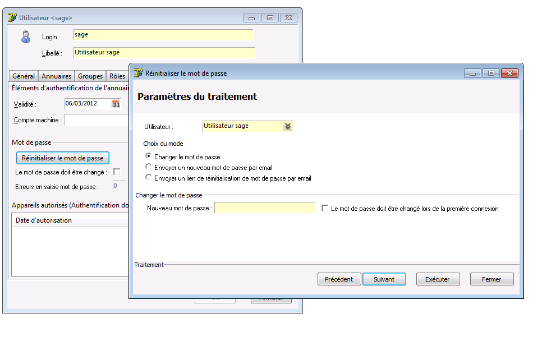Image resolution: width=542 pixels, height=341 pixels.
Task: Select Changer le mot de passe radio option
Action: pyautogui.click(x=148, y=156)
